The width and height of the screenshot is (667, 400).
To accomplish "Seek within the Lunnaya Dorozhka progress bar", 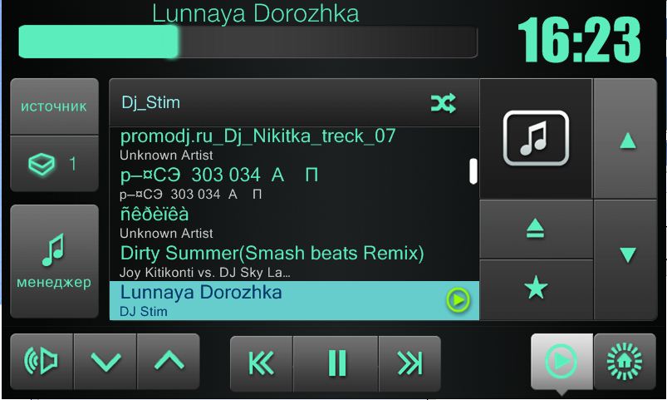I will (x=248, y=42).
